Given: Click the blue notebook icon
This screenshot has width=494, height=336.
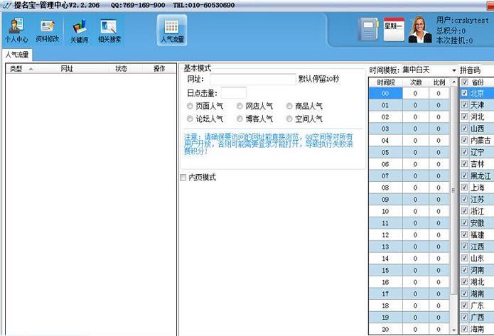Looking at the screenshot, I should point(368,29).
